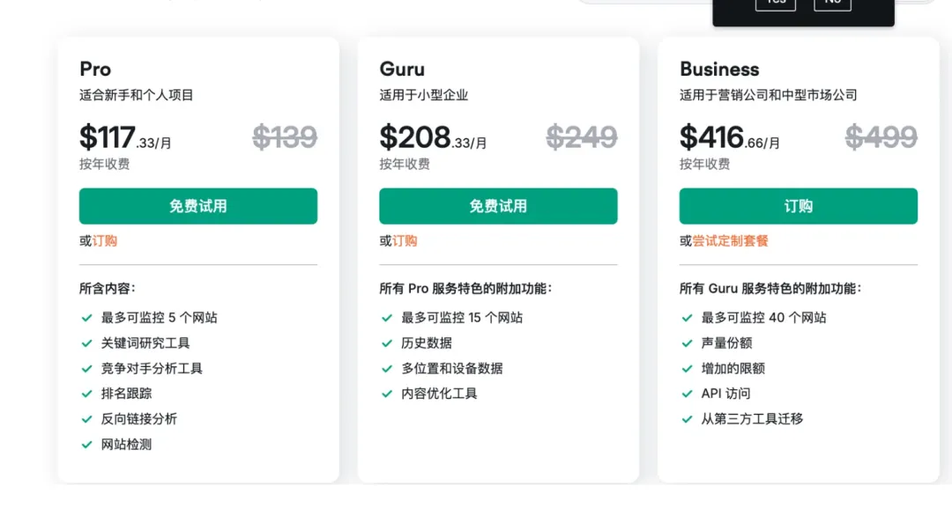The image size is (952, 508).
Task: Open the 尝试定制套餐 link
Action: click(730, 241)
